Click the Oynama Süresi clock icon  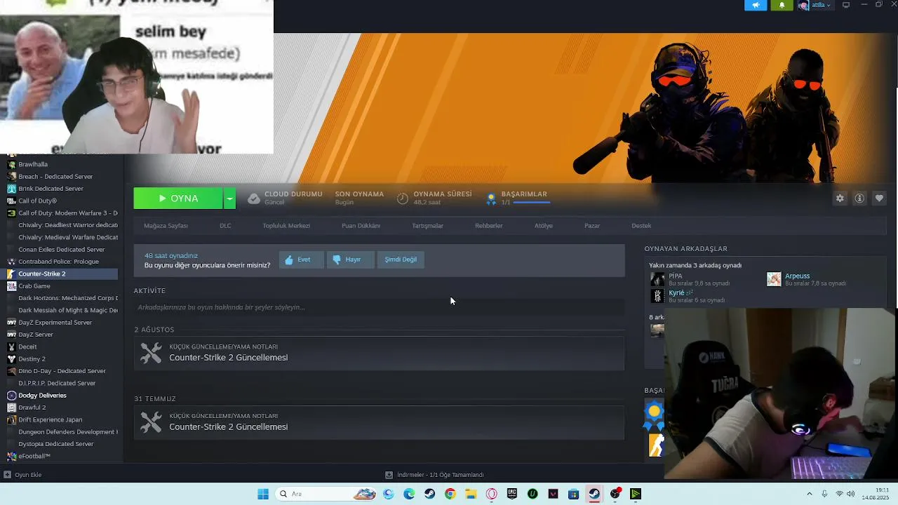click(403, 198)
